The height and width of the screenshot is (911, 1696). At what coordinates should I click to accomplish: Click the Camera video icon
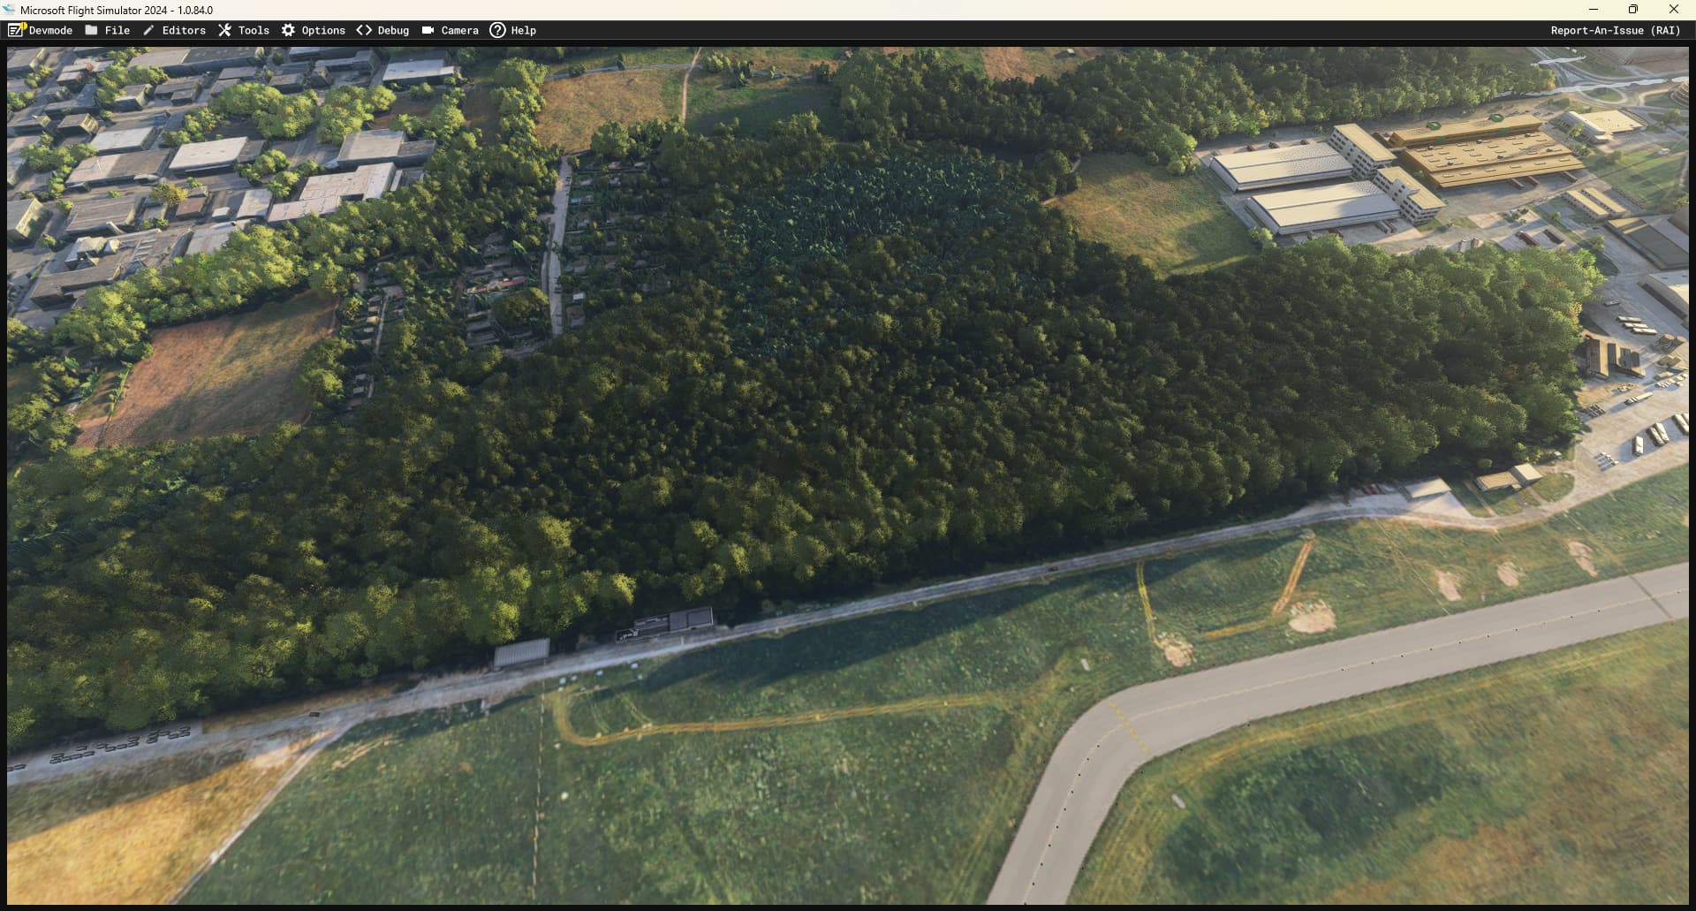[x=428, y=30]
